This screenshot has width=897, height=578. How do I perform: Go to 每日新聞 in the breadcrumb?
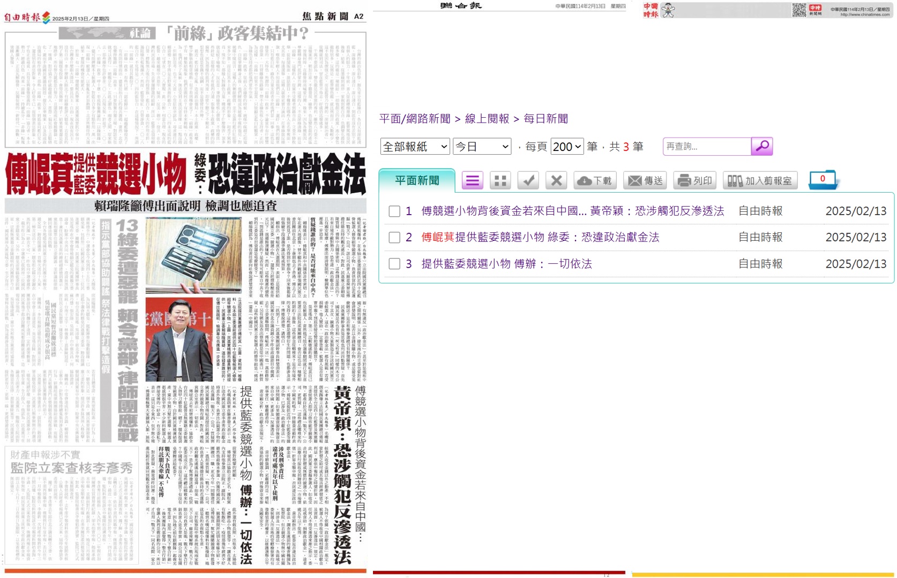tap(545, 119)
